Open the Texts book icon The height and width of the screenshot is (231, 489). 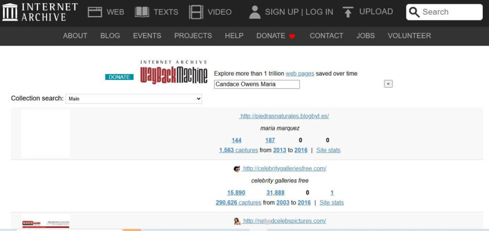[142, 12]
